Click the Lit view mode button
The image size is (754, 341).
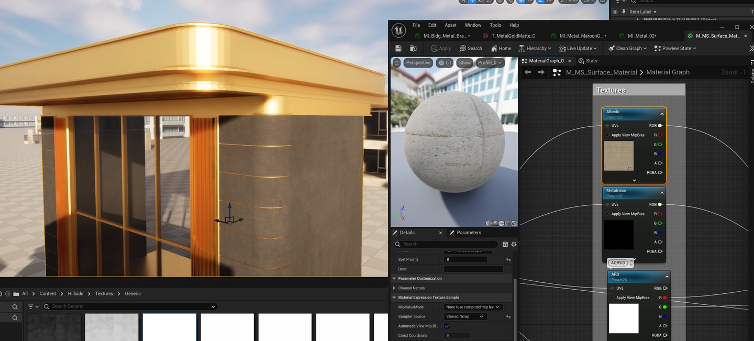click(x=445, y=63)
